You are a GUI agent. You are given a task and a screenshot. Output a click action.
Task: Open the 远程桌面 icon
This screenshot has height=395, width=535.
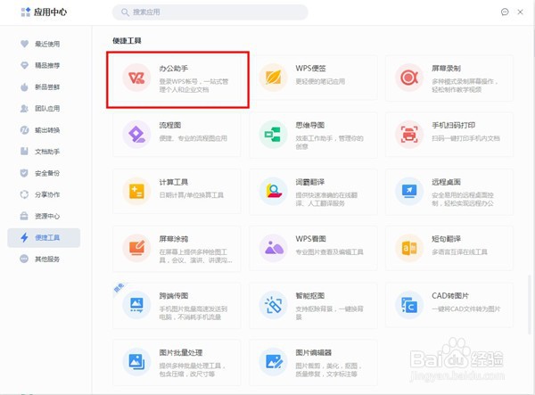(409, 192)
